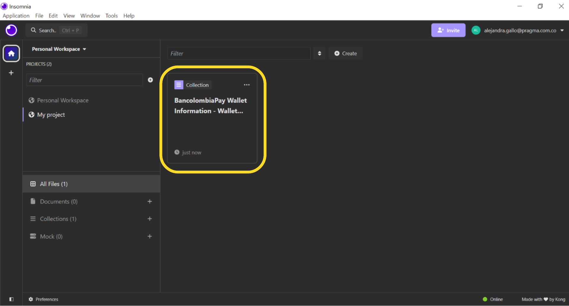The image size is (569, 306).
Task: Open BancolombiaPay Wallet Information collection card
Action: point(212,118)
